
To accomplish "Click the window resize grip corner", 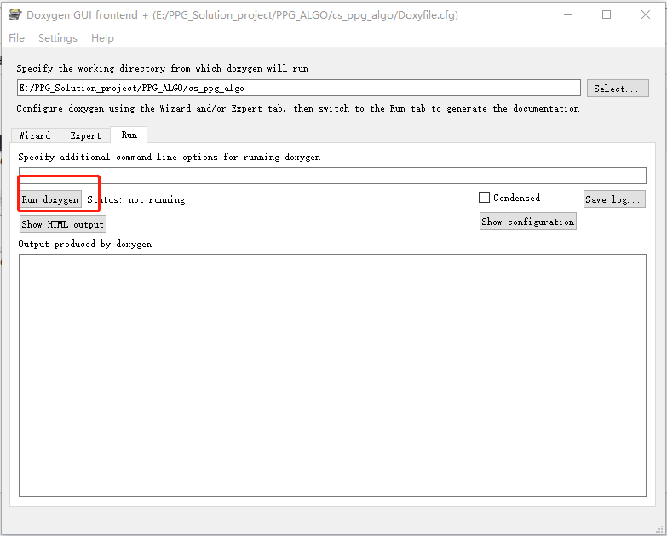I will point(660,529).
